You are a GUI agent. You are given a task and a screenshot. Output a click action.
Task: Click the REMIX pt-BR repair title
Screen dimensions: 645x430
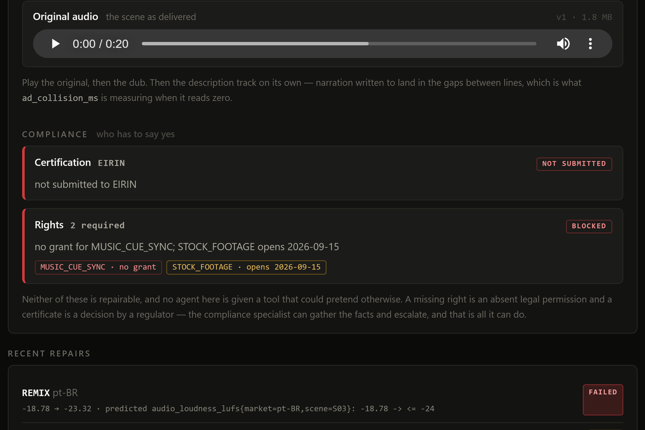pos(50,393)
